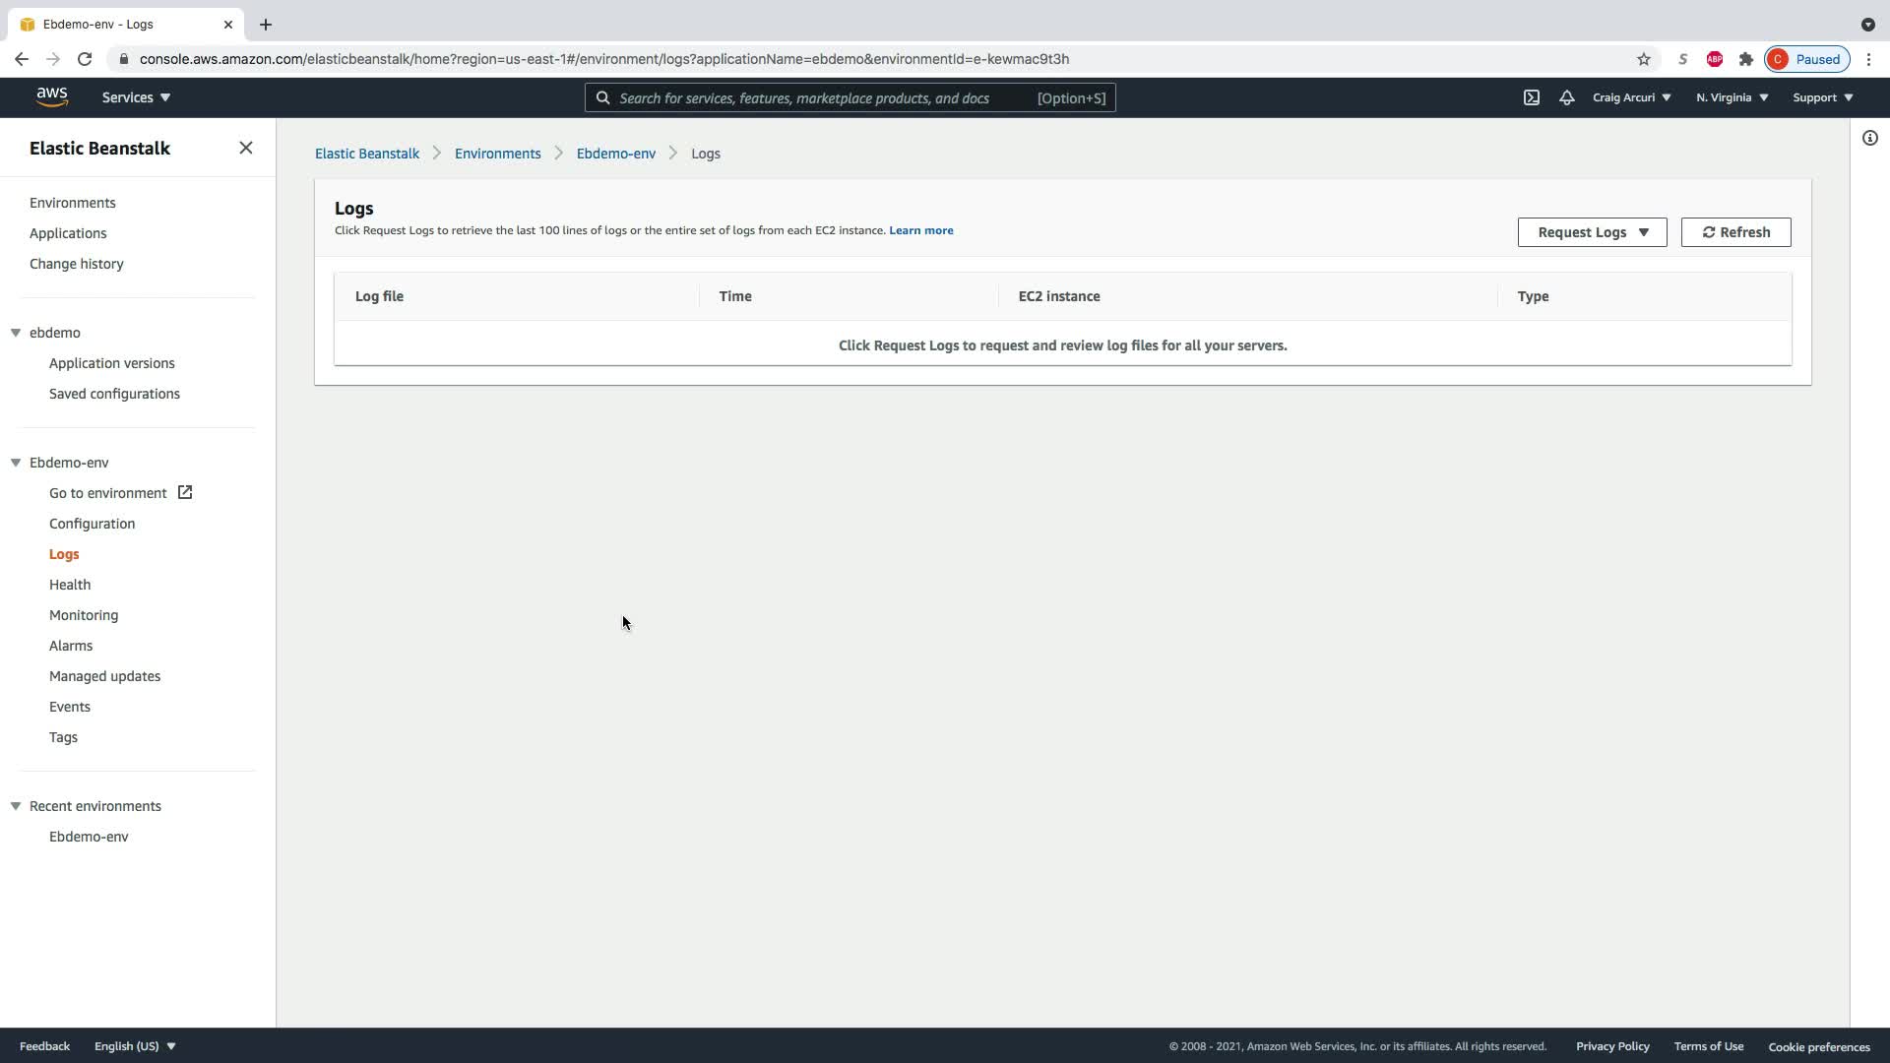The image size is (1890, 1063).
Task: Bookmark page with star icon
Action: (1643, 59)
